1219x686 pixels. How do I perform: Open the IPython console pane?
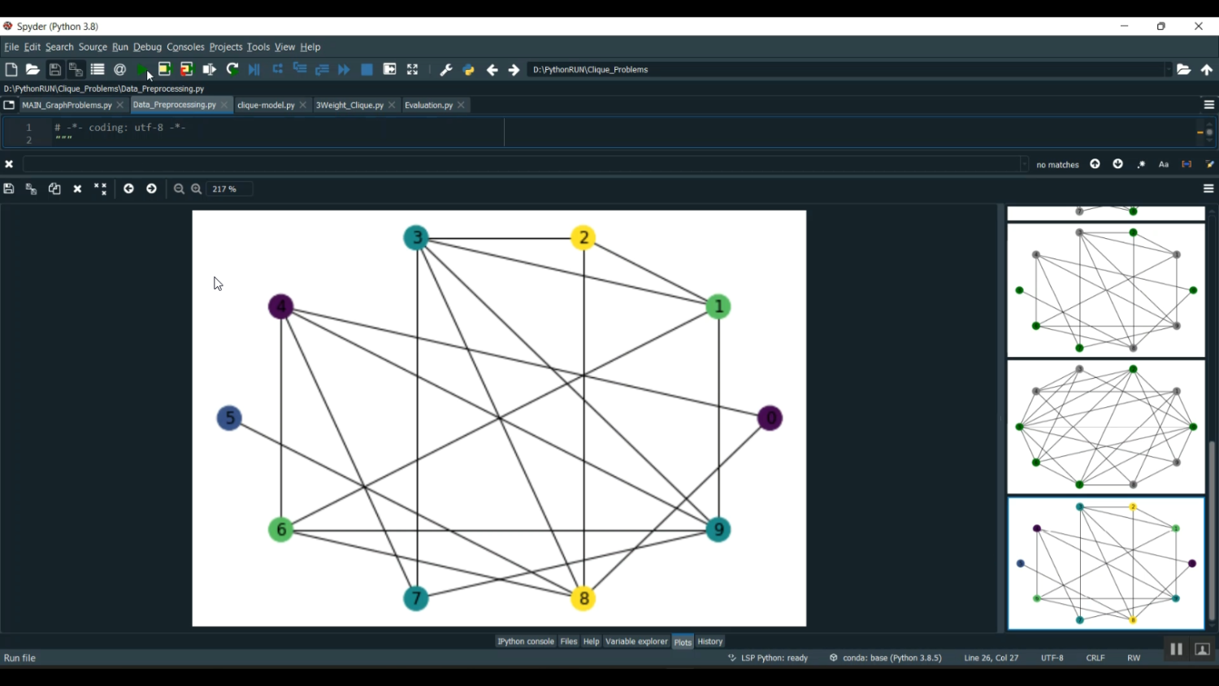525,642
